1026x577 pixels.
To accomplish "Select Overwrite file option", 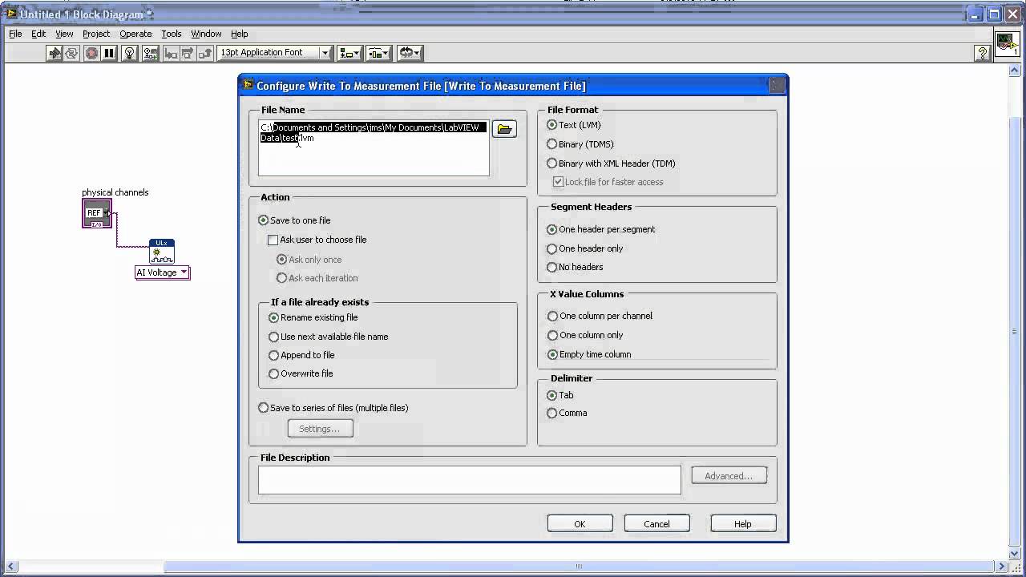I will [x=301, y=373].
